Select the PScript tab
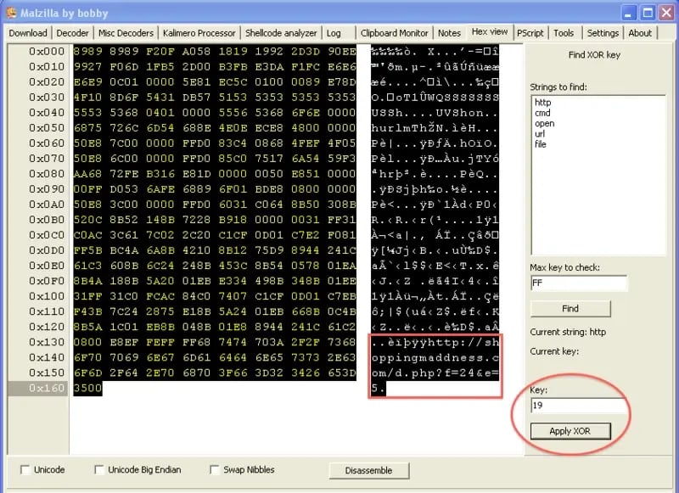This screenshot has width=679, height=493. click(x=530, y=33)
